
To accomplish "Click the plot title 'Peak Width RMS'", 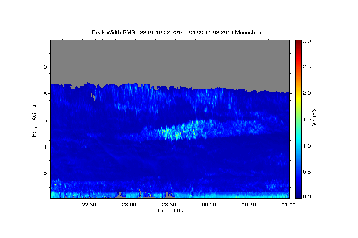I will tap(113, 32).
